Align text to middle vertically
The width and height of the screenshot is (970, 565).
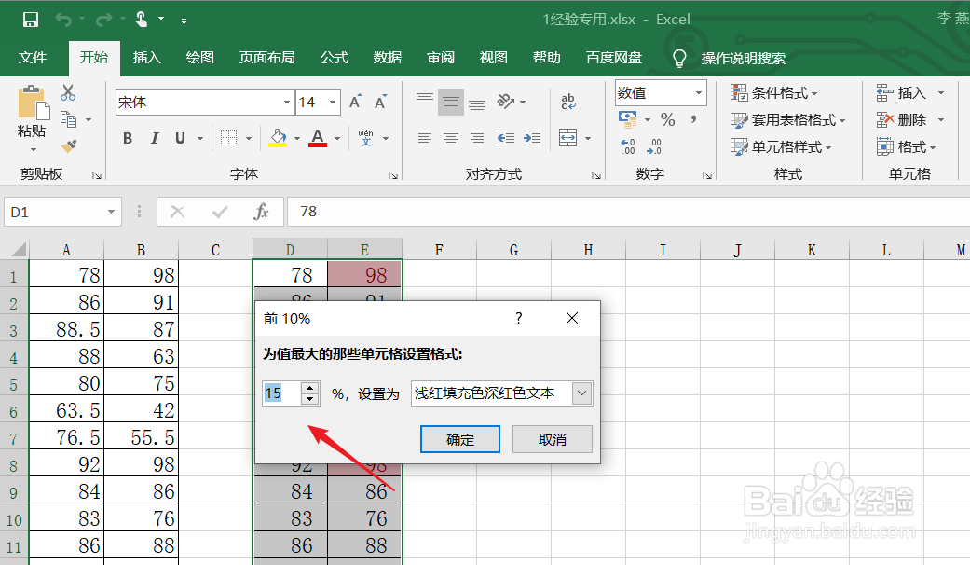point(451,102)
